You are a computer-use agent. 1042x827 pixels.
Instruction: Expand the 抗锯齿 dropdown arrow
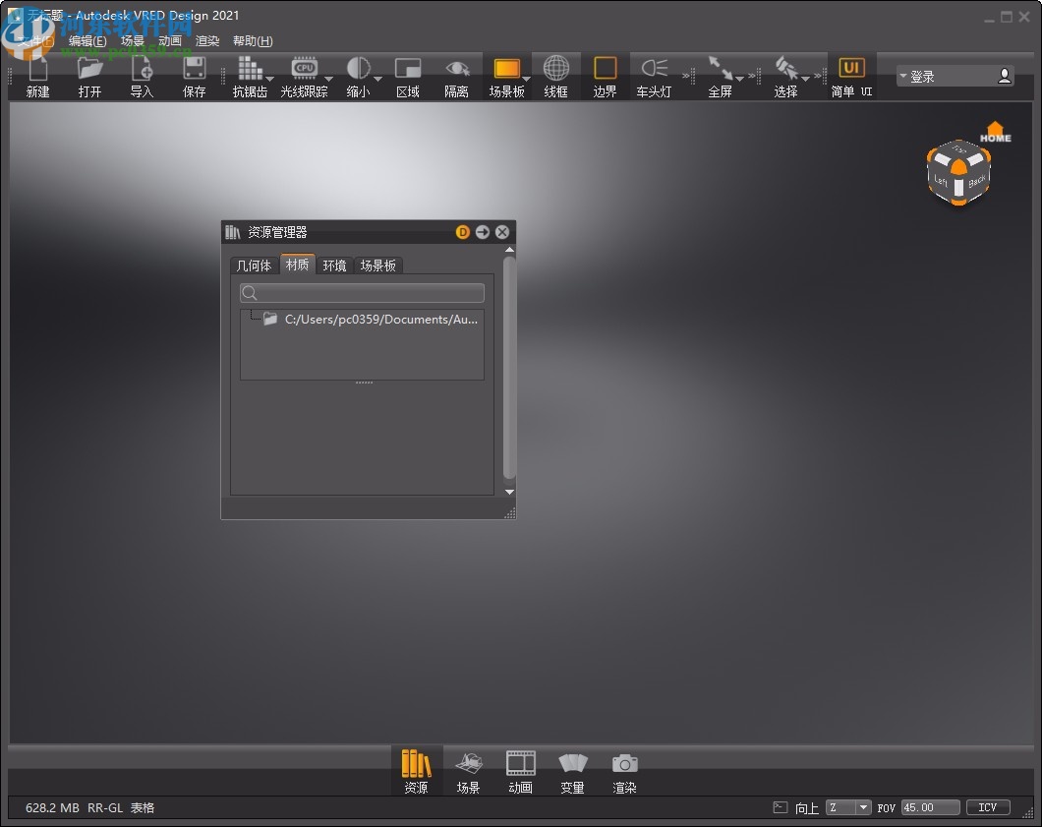pos(270,79)
